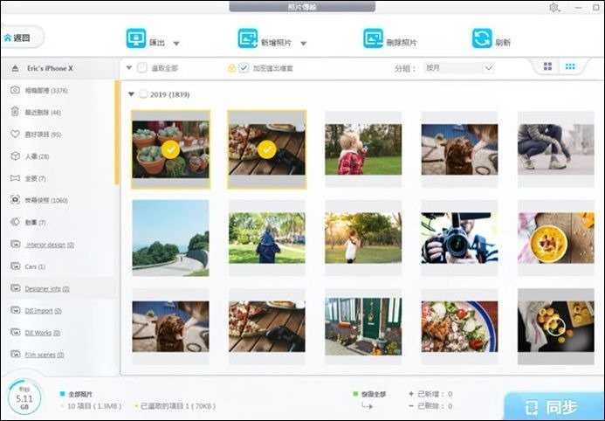Toggle the encrypt exported files checkbox
The image size is (605, 421).
244,67
